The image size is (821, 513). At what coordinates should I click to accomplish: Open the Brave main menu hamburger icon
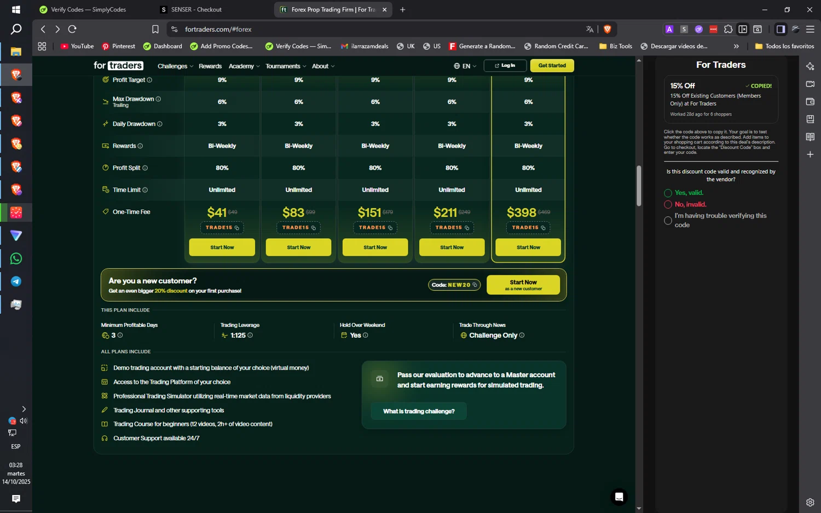pyautogui.click(x=810, y=29)
